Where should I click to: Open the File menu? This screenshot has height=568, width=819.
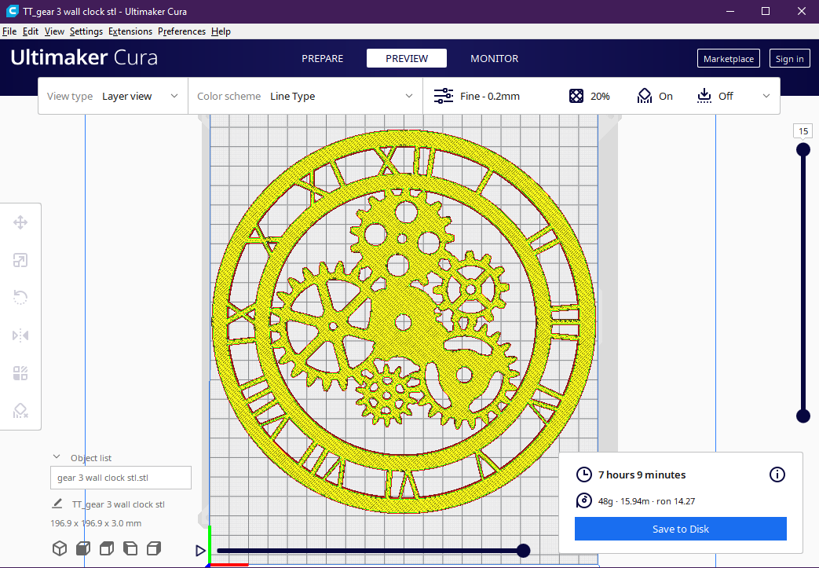pos(9,31)
